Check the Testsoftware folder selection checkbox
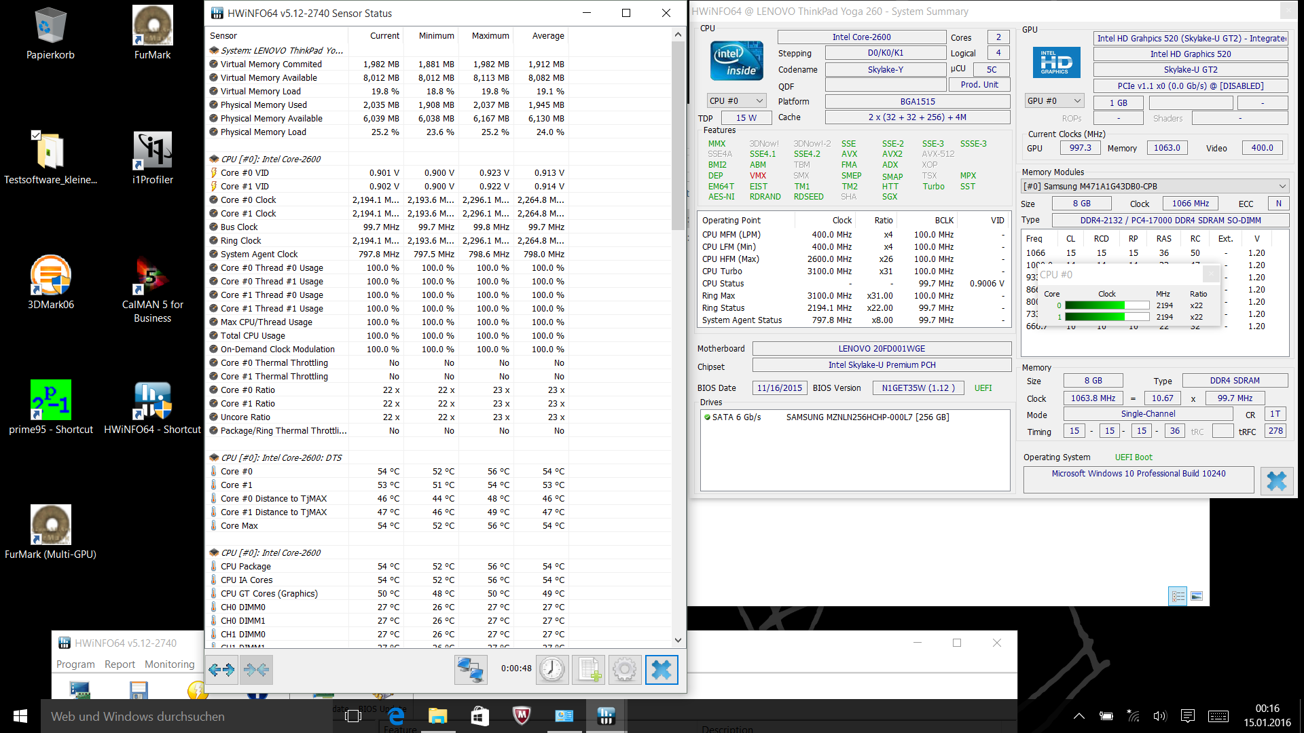The height and width of the screenshot is (733, 1304). [36, 135]
